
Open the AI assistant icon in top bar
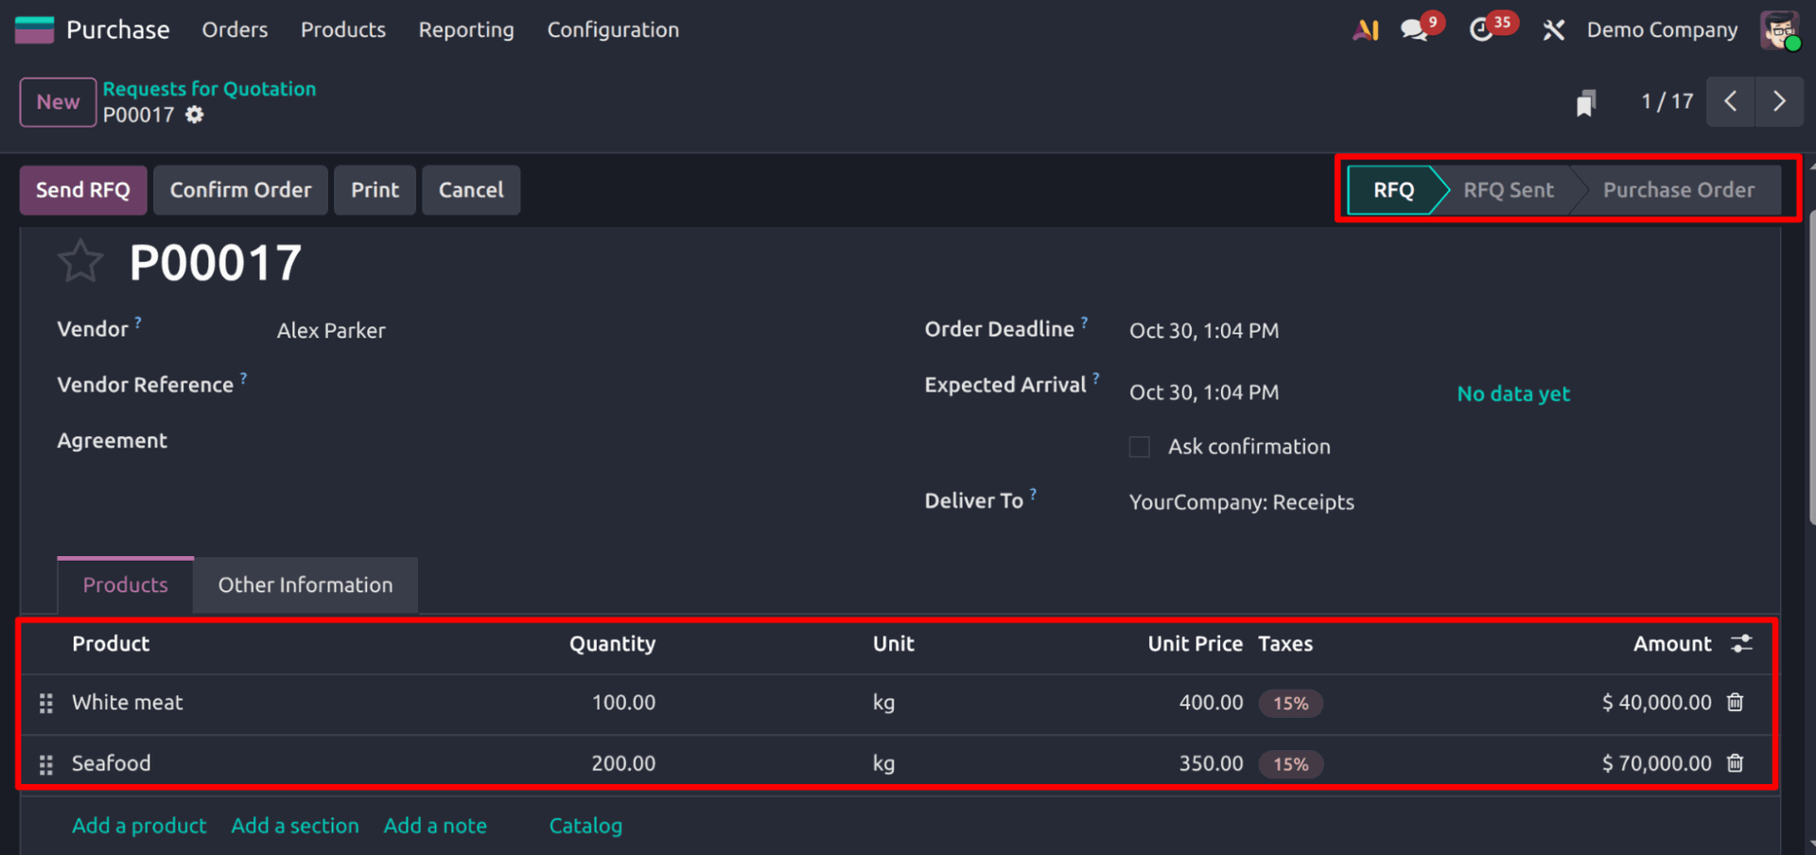pyautogui.click(x=1365, y=30)
